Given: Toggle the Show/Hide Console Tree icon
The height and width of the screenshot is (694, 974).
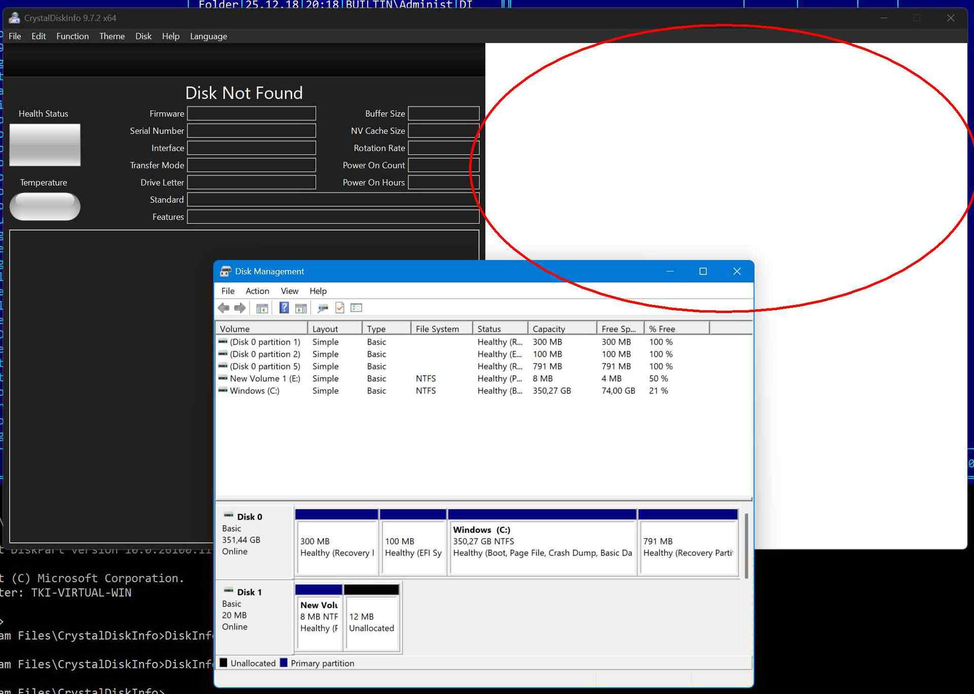Looking at the screenshot, I should coord(262,308).
